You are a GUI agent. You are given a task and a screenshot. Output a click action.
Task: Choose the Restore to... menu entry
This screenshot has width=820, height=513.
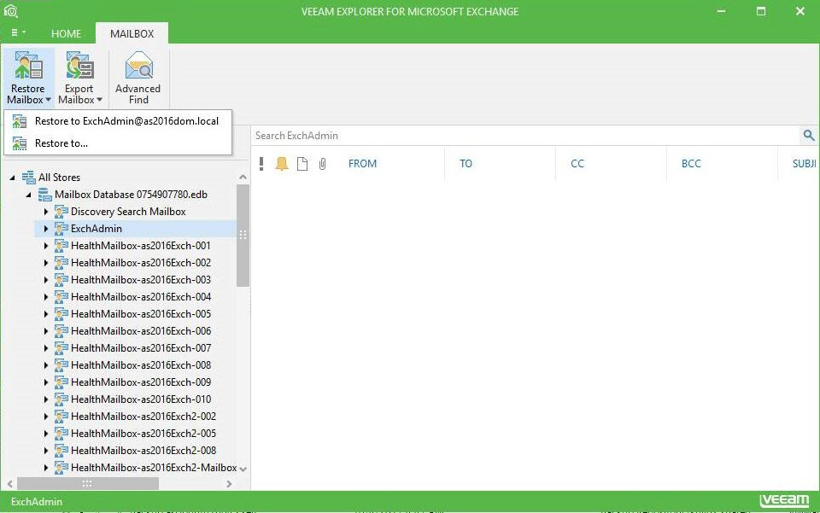(x=118, y=143)
